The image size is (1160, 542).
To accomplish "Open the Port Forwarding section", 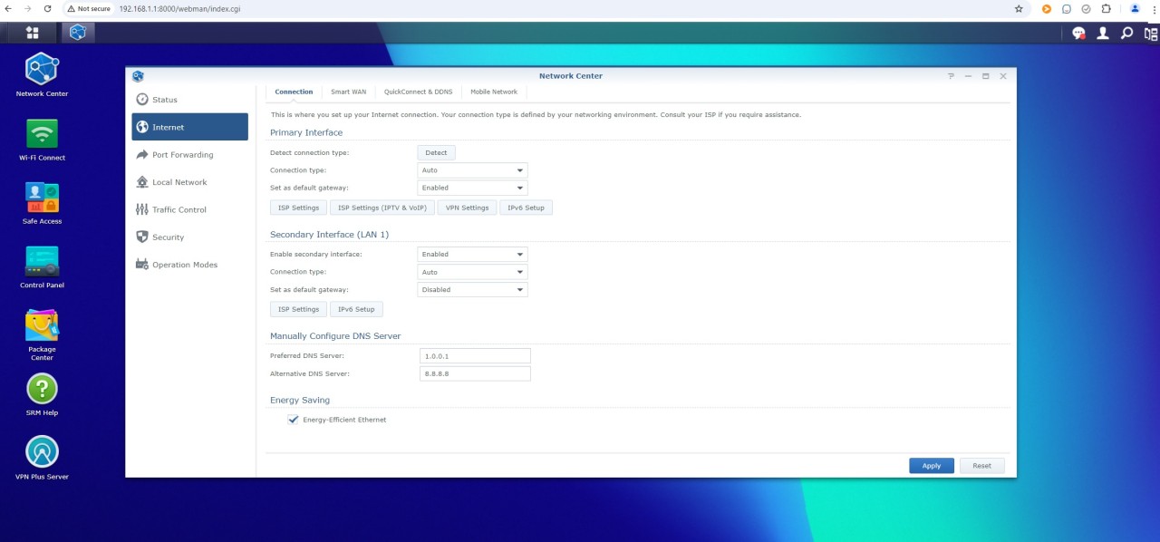I will point(183,154).
